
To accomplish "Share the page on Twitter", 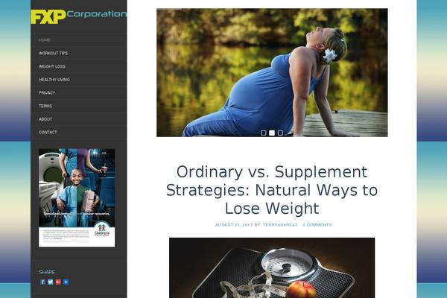I will point(51,282).
